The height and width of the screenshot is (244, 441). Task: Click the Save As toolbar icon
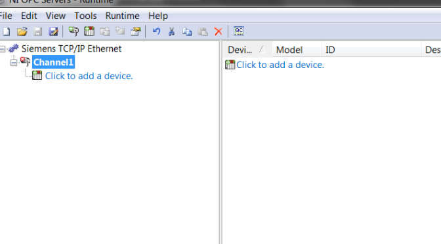53,31
